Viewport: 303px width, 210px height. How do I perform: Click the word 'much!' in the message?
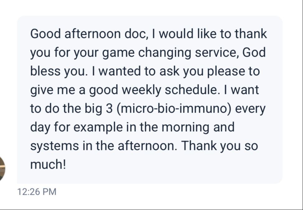pos(48,164)
